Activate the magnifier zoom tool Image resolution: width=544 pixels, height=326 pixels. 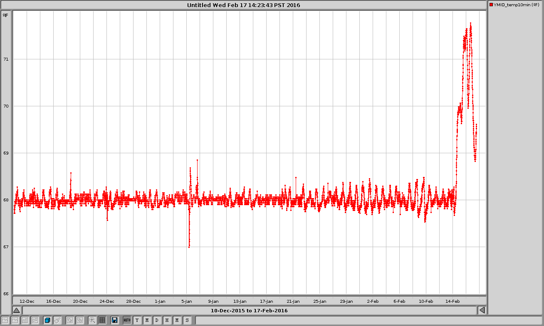92,320
